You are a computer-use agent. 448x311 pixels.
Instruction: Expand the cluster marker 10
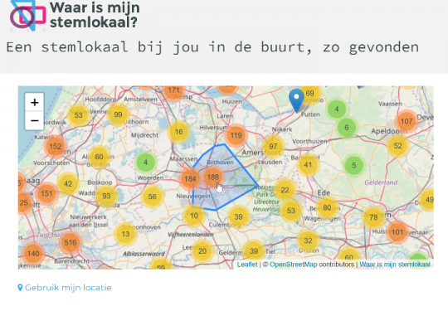point(193,216)
